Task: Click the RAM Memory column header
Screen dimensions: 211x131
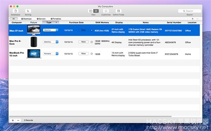Action: pos(102,22)
